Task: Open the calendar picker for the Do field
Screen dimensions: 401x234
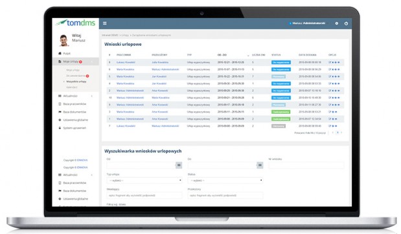Action: point(260,165)
